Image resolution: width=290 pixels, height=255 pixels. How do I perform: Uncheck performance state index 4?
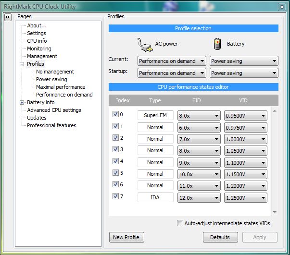115,161
